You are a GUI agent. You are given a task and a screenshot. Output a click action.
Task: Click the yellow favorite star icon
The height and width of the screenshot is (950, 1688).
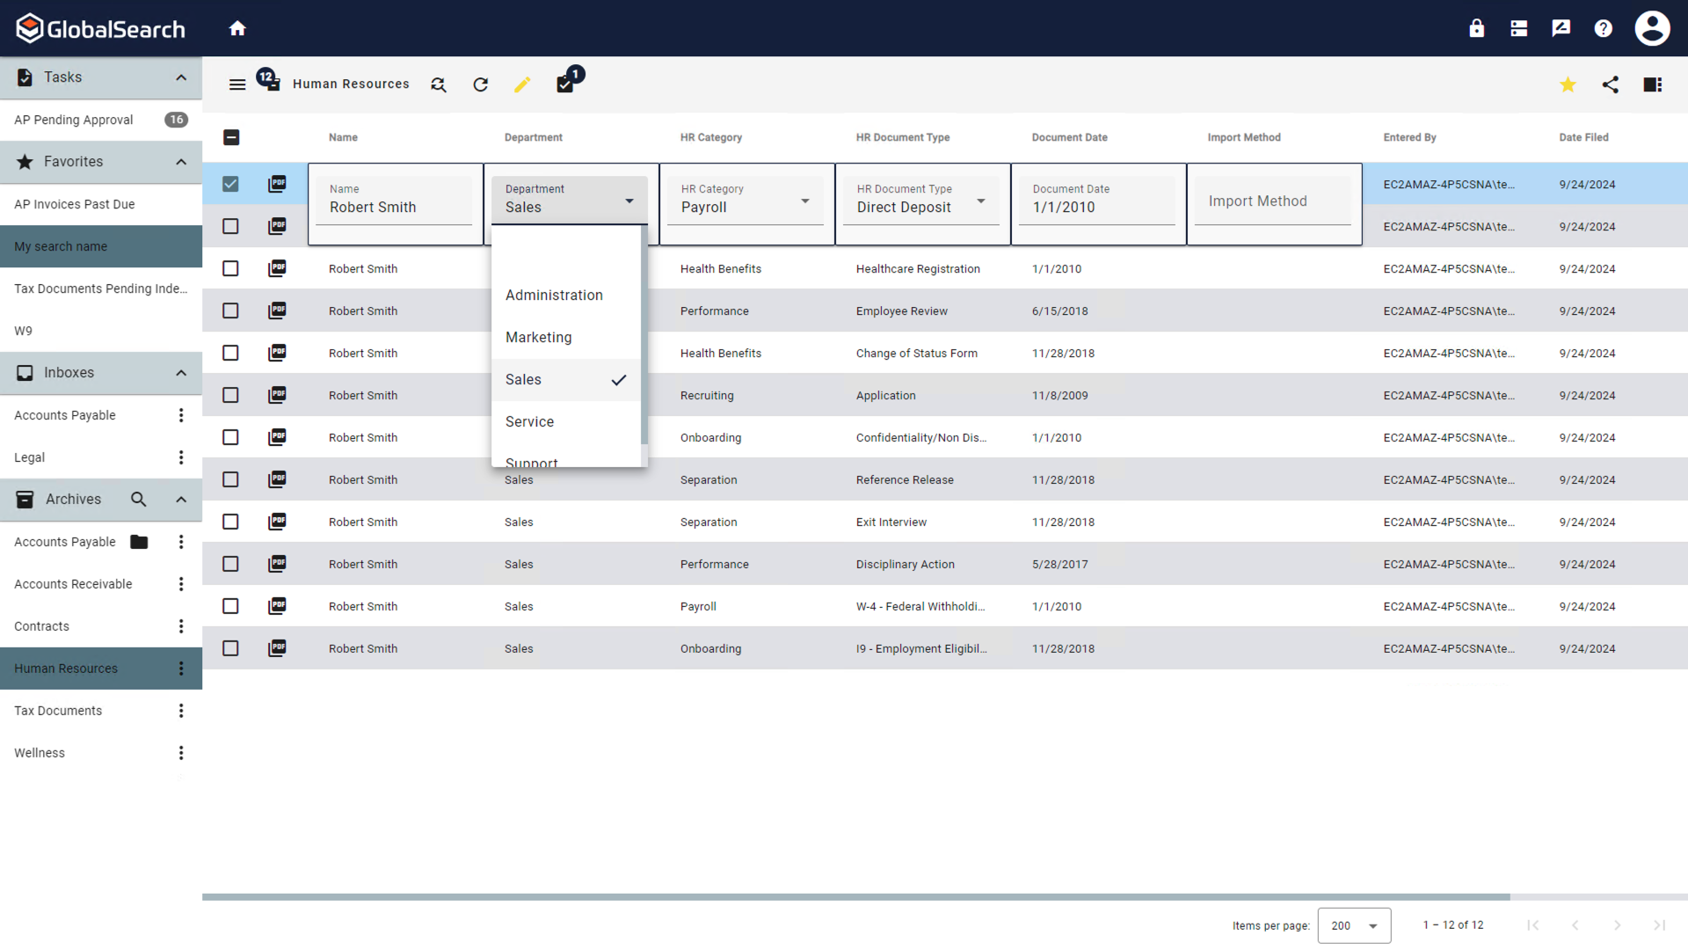point(1568,84)
